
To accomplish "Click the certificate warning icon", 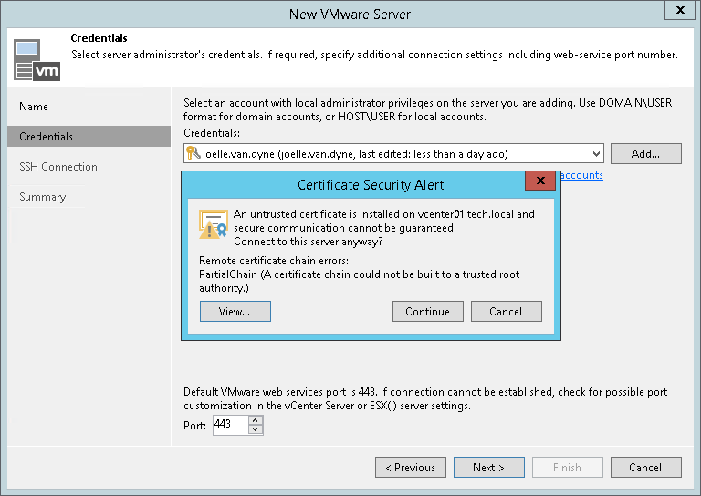I will (213, 225).
